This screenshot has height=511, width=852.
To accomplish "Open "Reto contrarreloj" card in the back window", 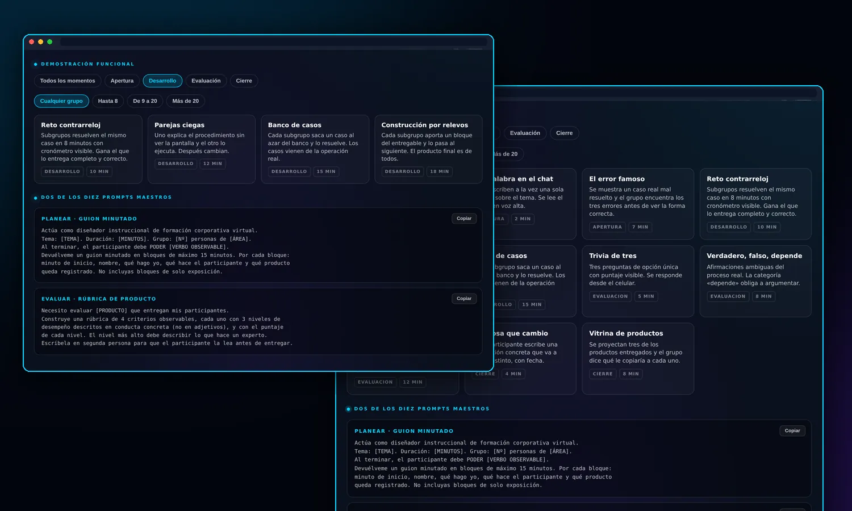I will pyautogui.click(x=755, y=204).
